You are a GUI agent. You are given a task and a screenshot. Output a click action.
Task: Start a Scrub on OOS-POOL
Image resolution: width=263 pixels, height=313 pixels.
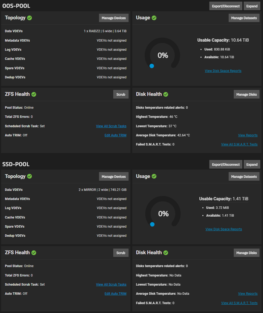(121, 94)
